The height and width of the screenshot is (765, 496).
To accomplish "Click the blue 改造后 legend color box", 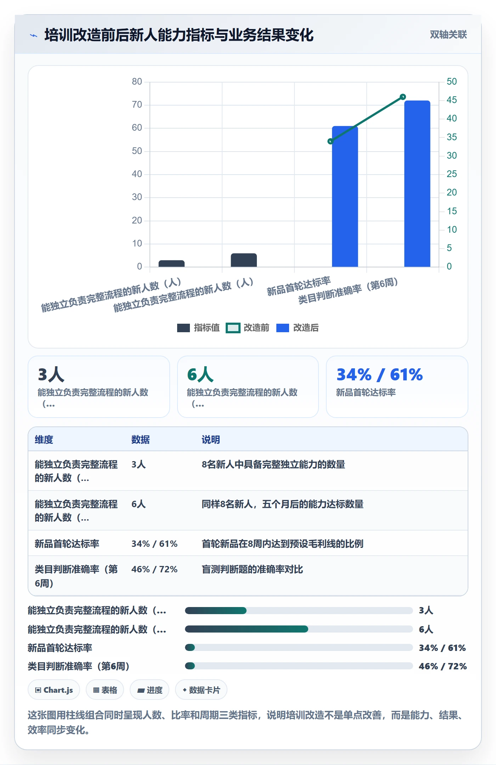I will pos(283,328).
